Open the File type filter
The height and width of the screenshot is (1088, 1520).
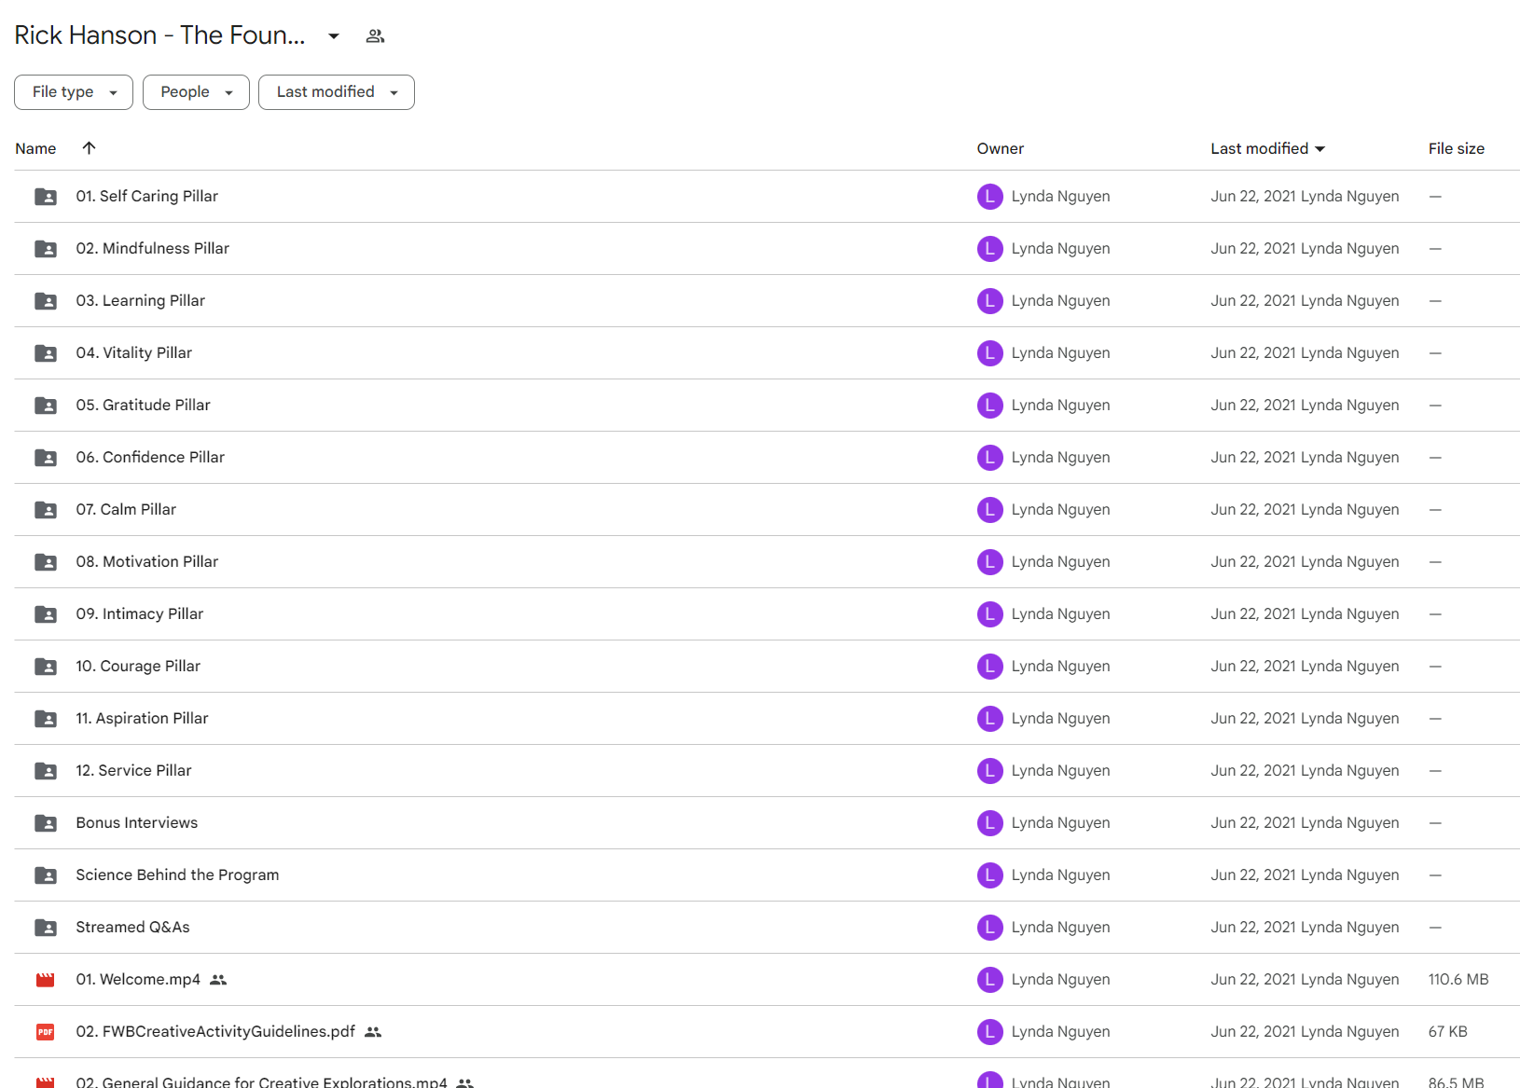[74, 92]
